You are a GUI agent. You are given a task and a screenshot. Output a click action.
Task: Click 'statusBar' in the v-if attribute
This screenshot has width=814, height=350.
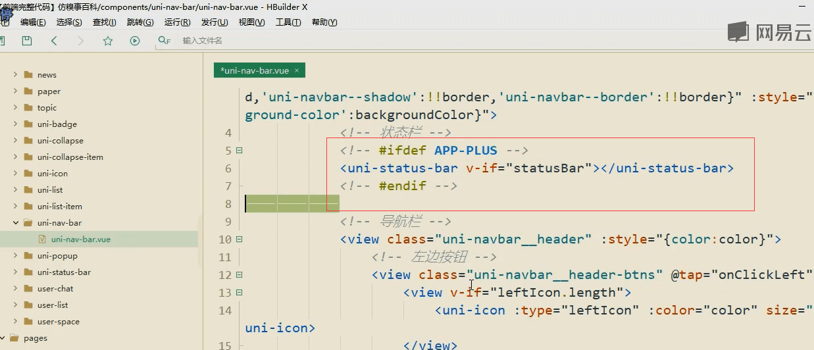[549, 168]
